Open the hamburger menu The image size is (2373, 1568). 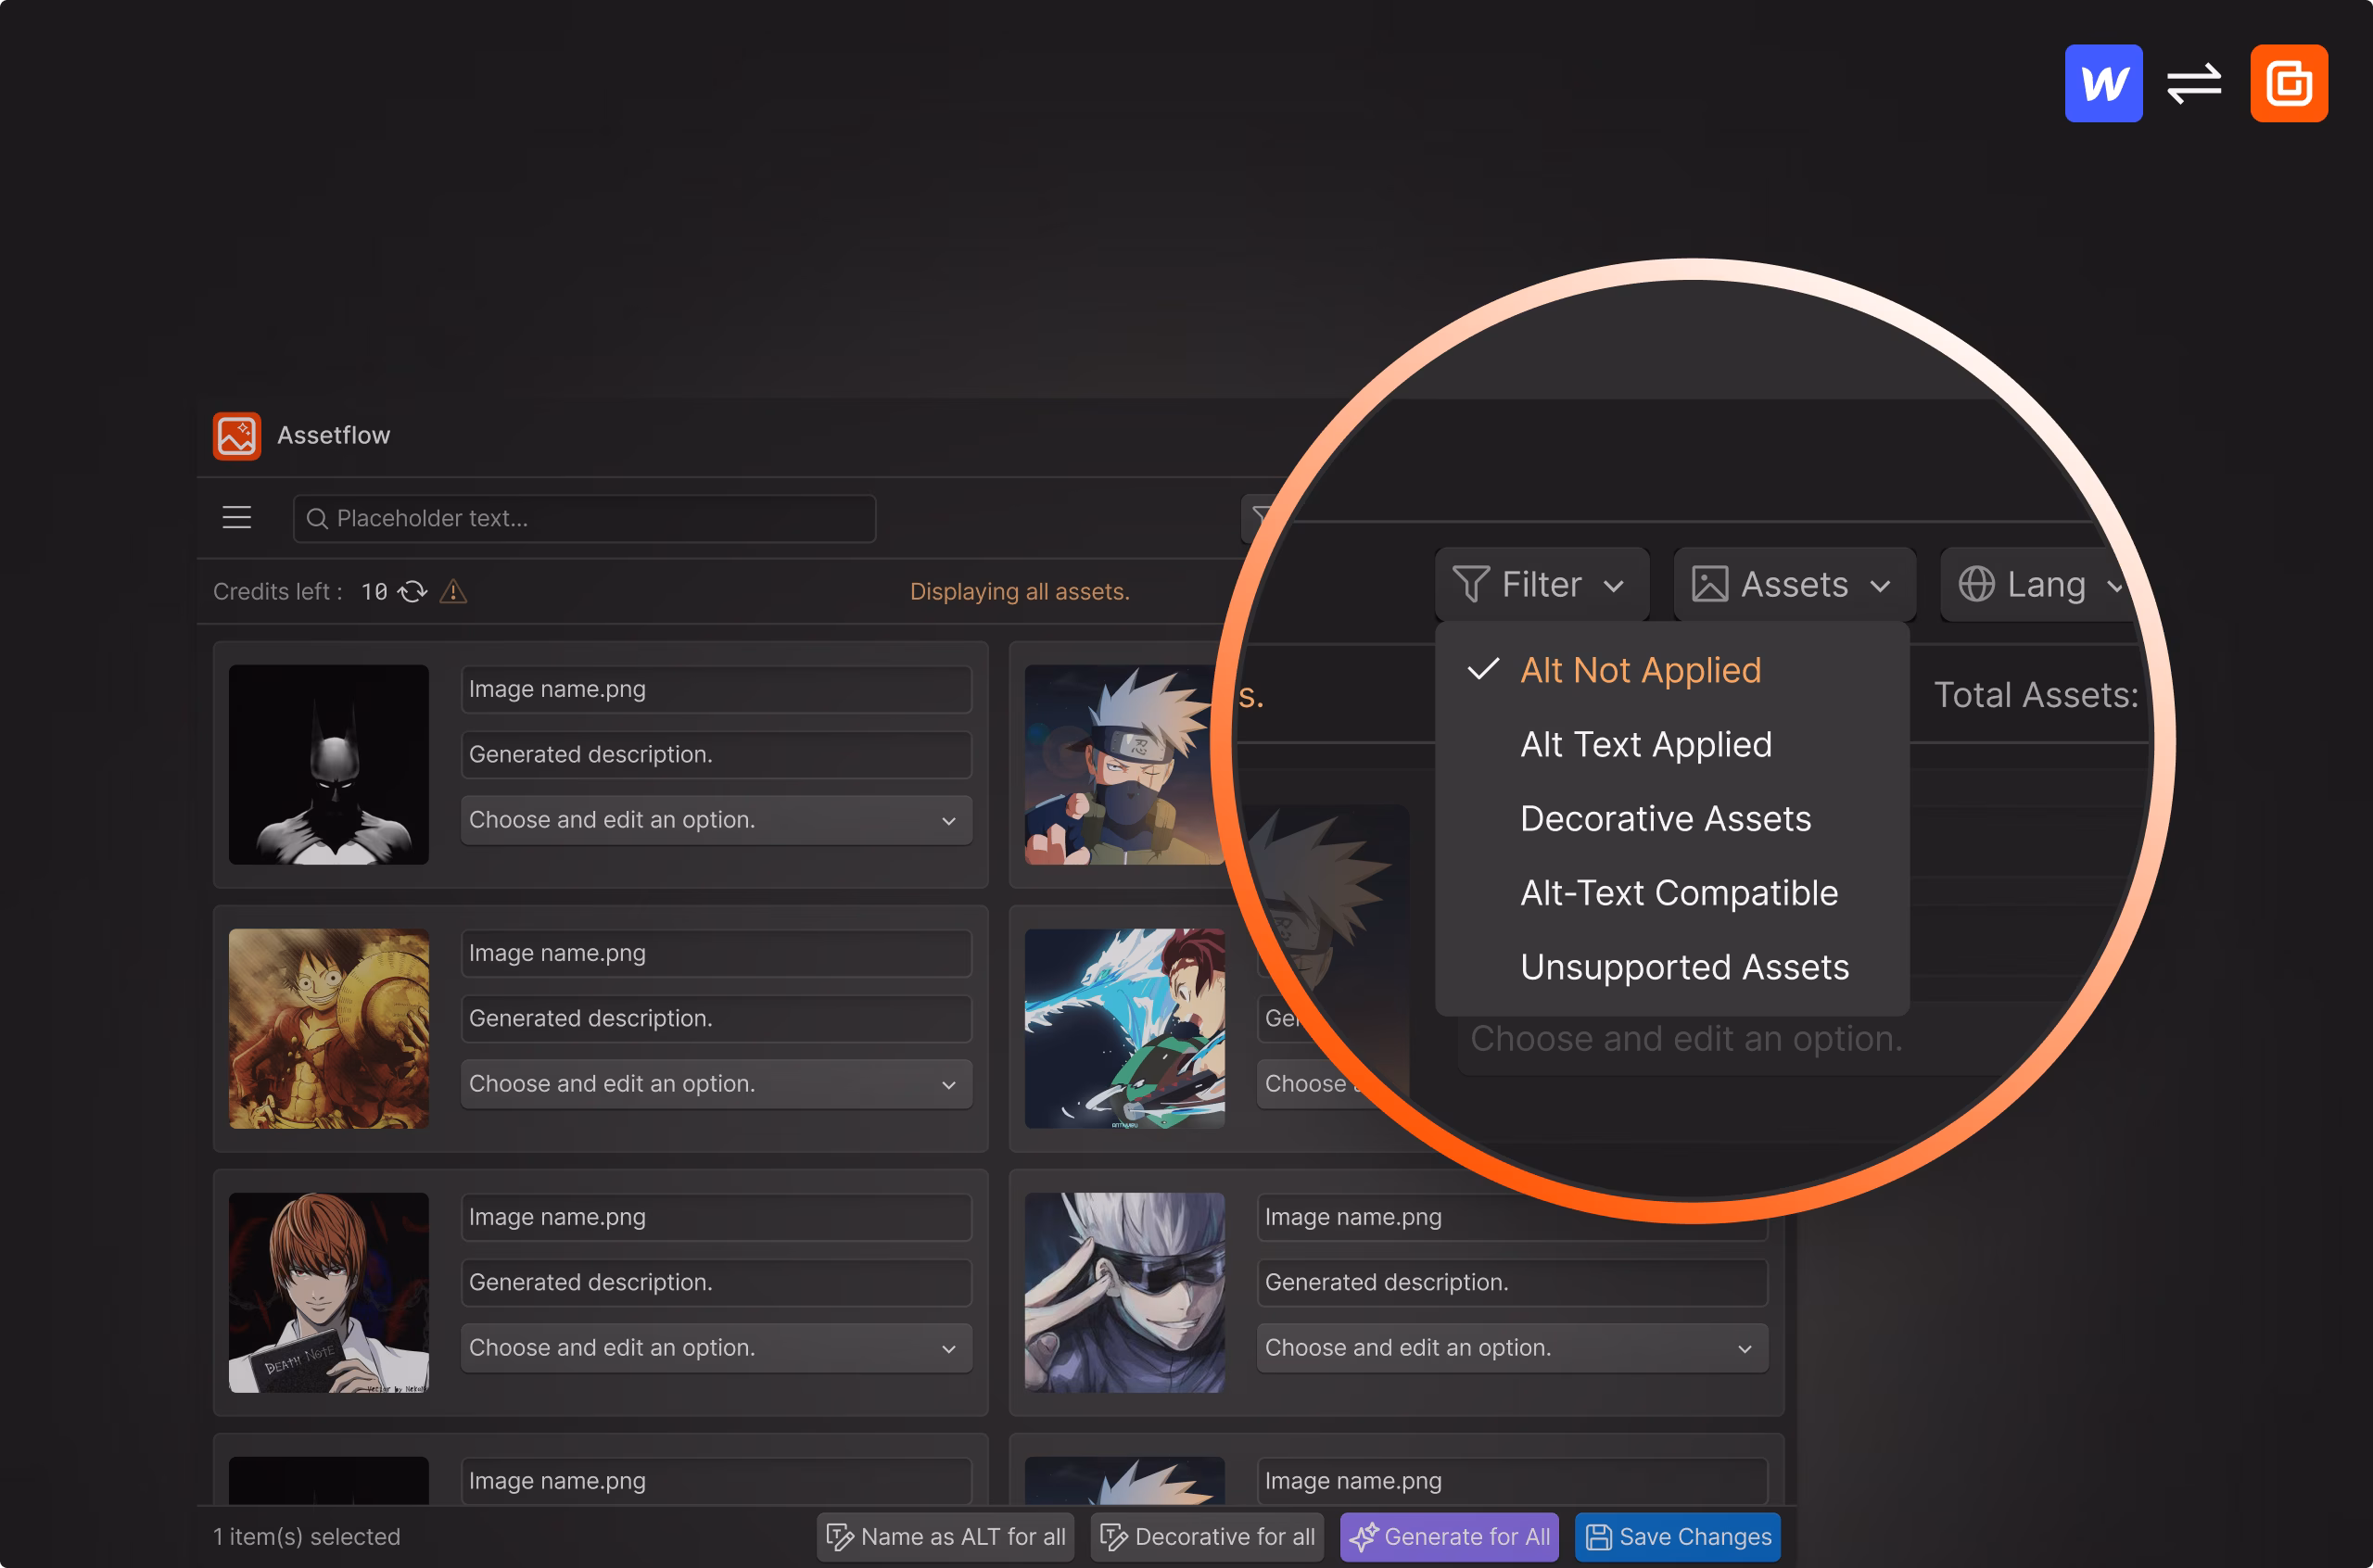pos(237,518)
